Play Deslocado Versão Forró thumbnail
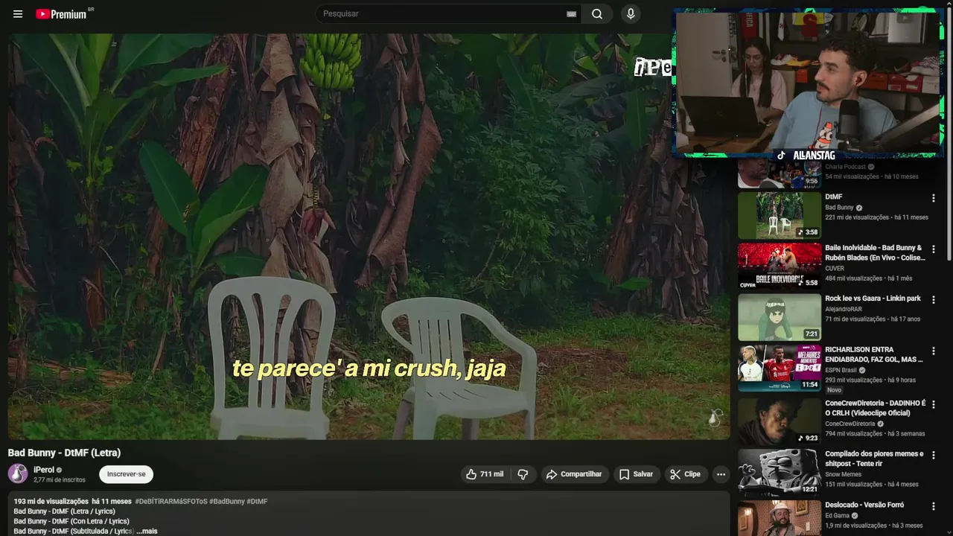Viewport: 953px width, 536px height. [x=780, y=518]
